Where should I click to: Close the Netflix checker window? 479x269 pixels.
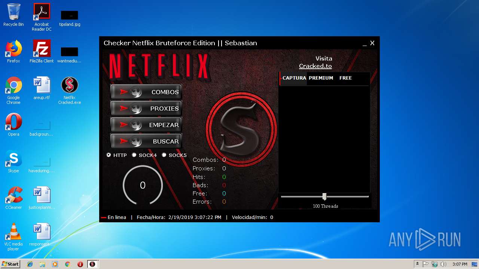pos(372,43)
